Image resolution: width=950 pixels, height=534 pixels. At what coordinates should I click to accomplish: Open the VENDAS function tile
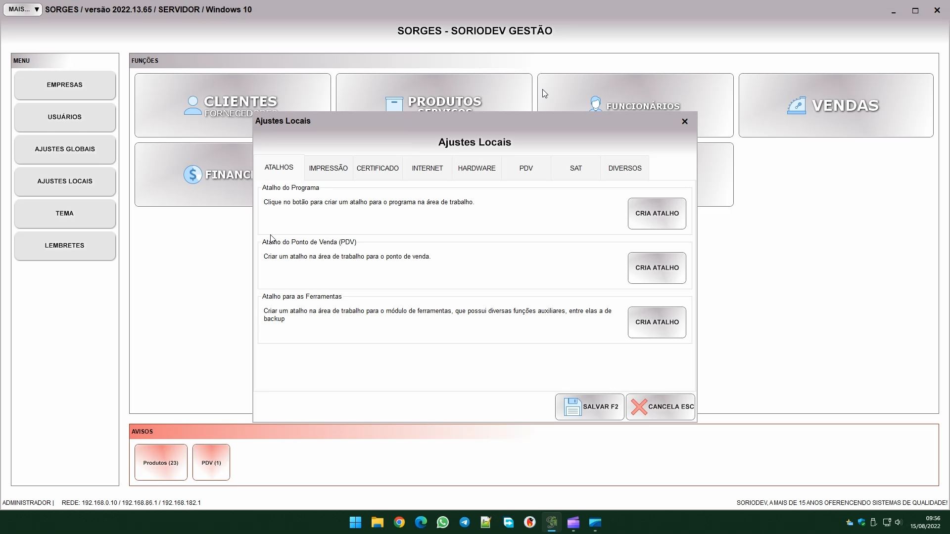coord(836,105)
